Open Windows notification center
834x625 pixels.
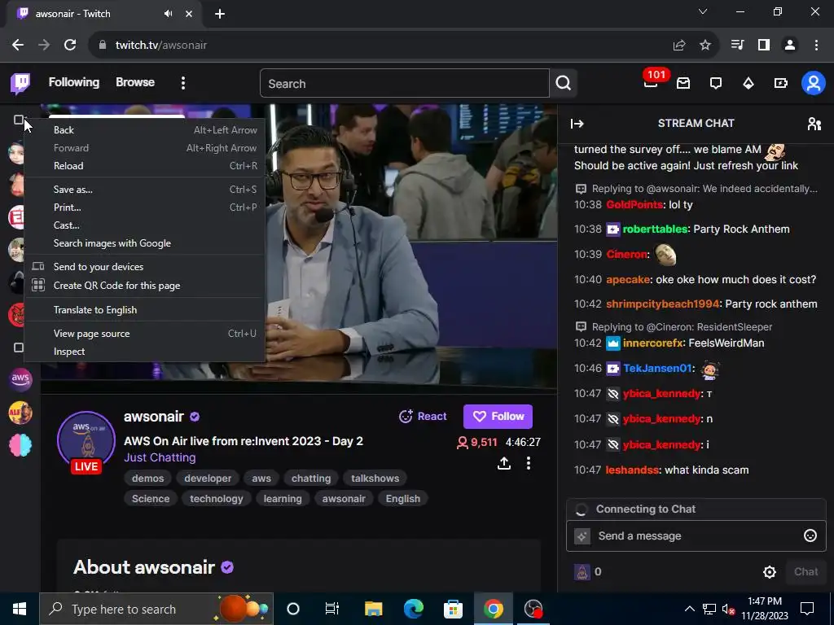807,609
